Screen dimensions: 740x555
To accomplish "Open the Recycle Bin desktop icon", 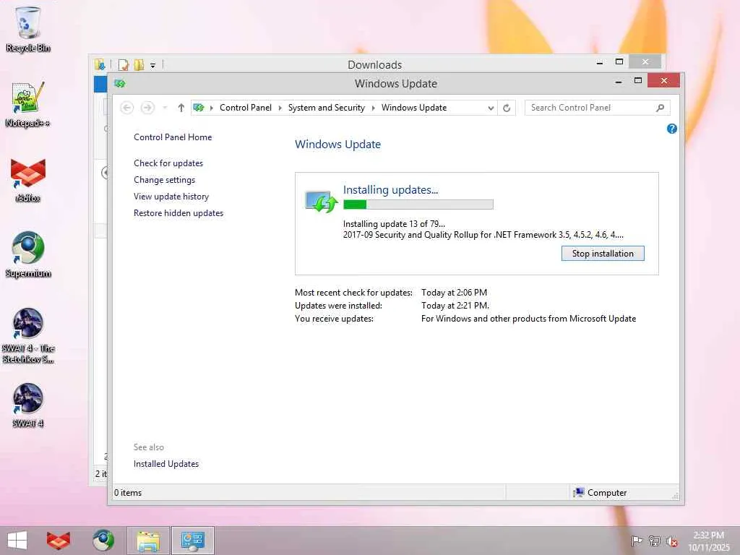I will pos(28,29).
